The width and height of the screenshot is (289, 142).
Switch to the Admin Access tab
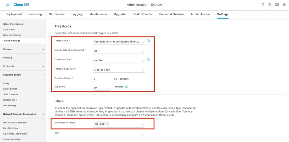200,14
